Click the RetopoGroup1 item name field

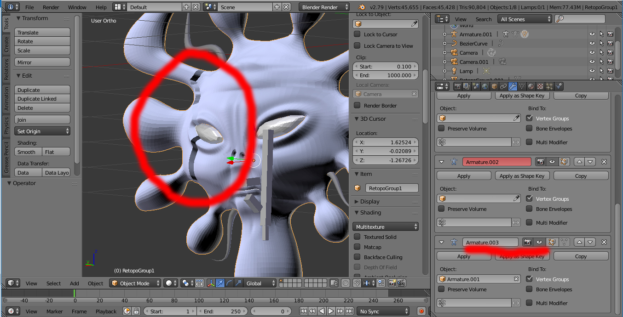[x=392, y=188]
